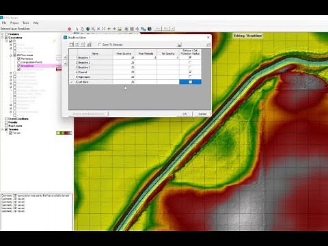Viewport: 328px width, 246px height.
Task: Select the zoom in magnifier tool
Action: [x=93, y=29]
